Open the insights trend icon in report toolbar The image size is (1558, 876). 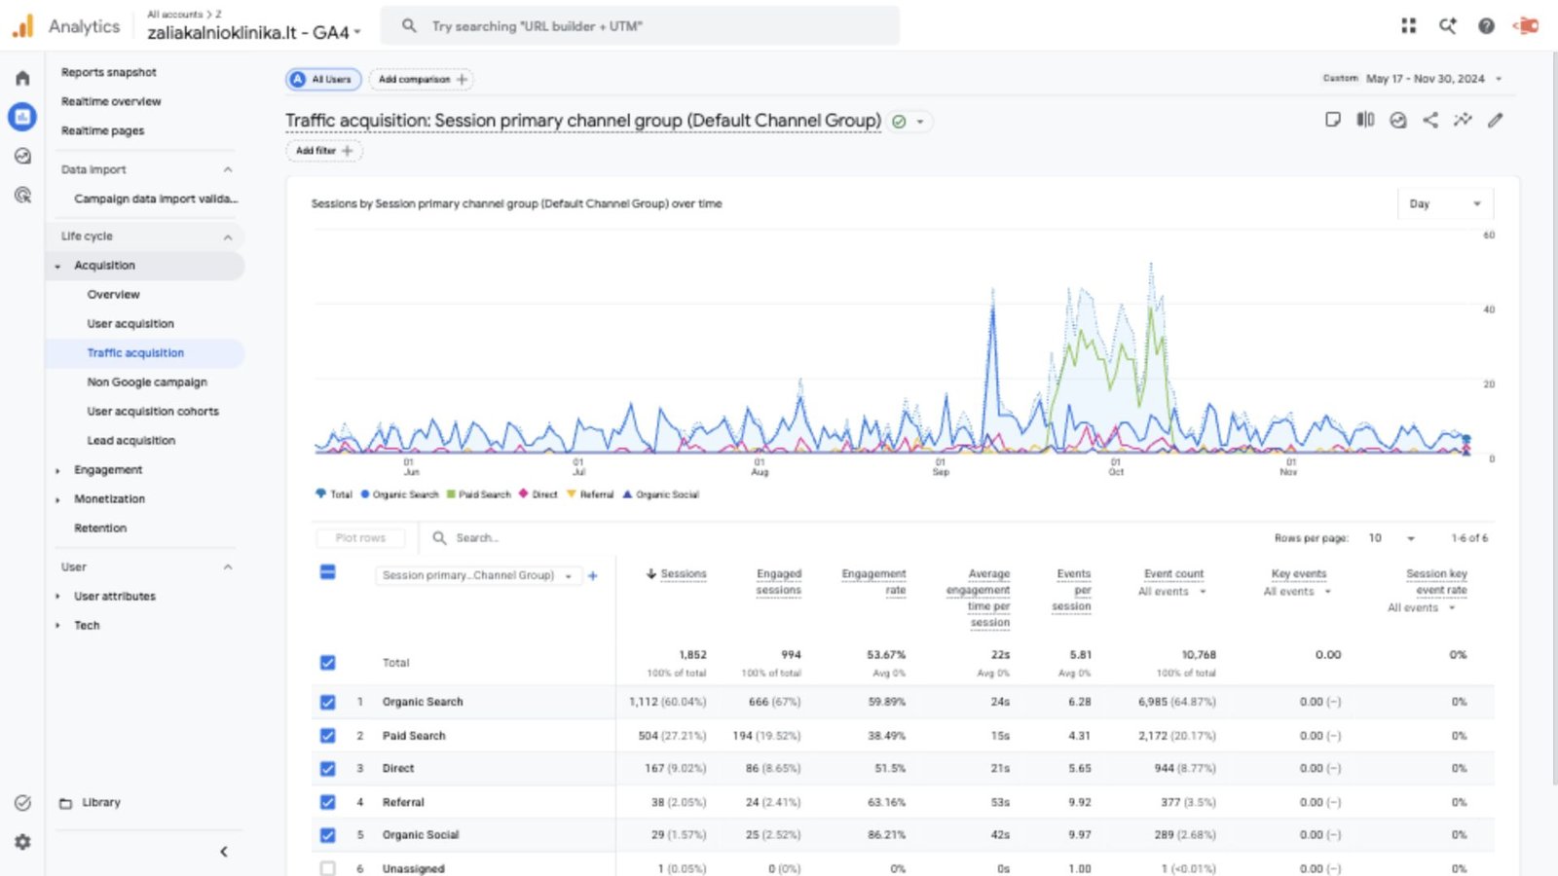pyautogui.click(x=1463, y=120)
